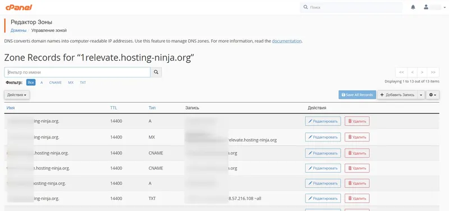The image size is (449, 211).
Task: Delete the second A record row
Action: click(357, 184)
